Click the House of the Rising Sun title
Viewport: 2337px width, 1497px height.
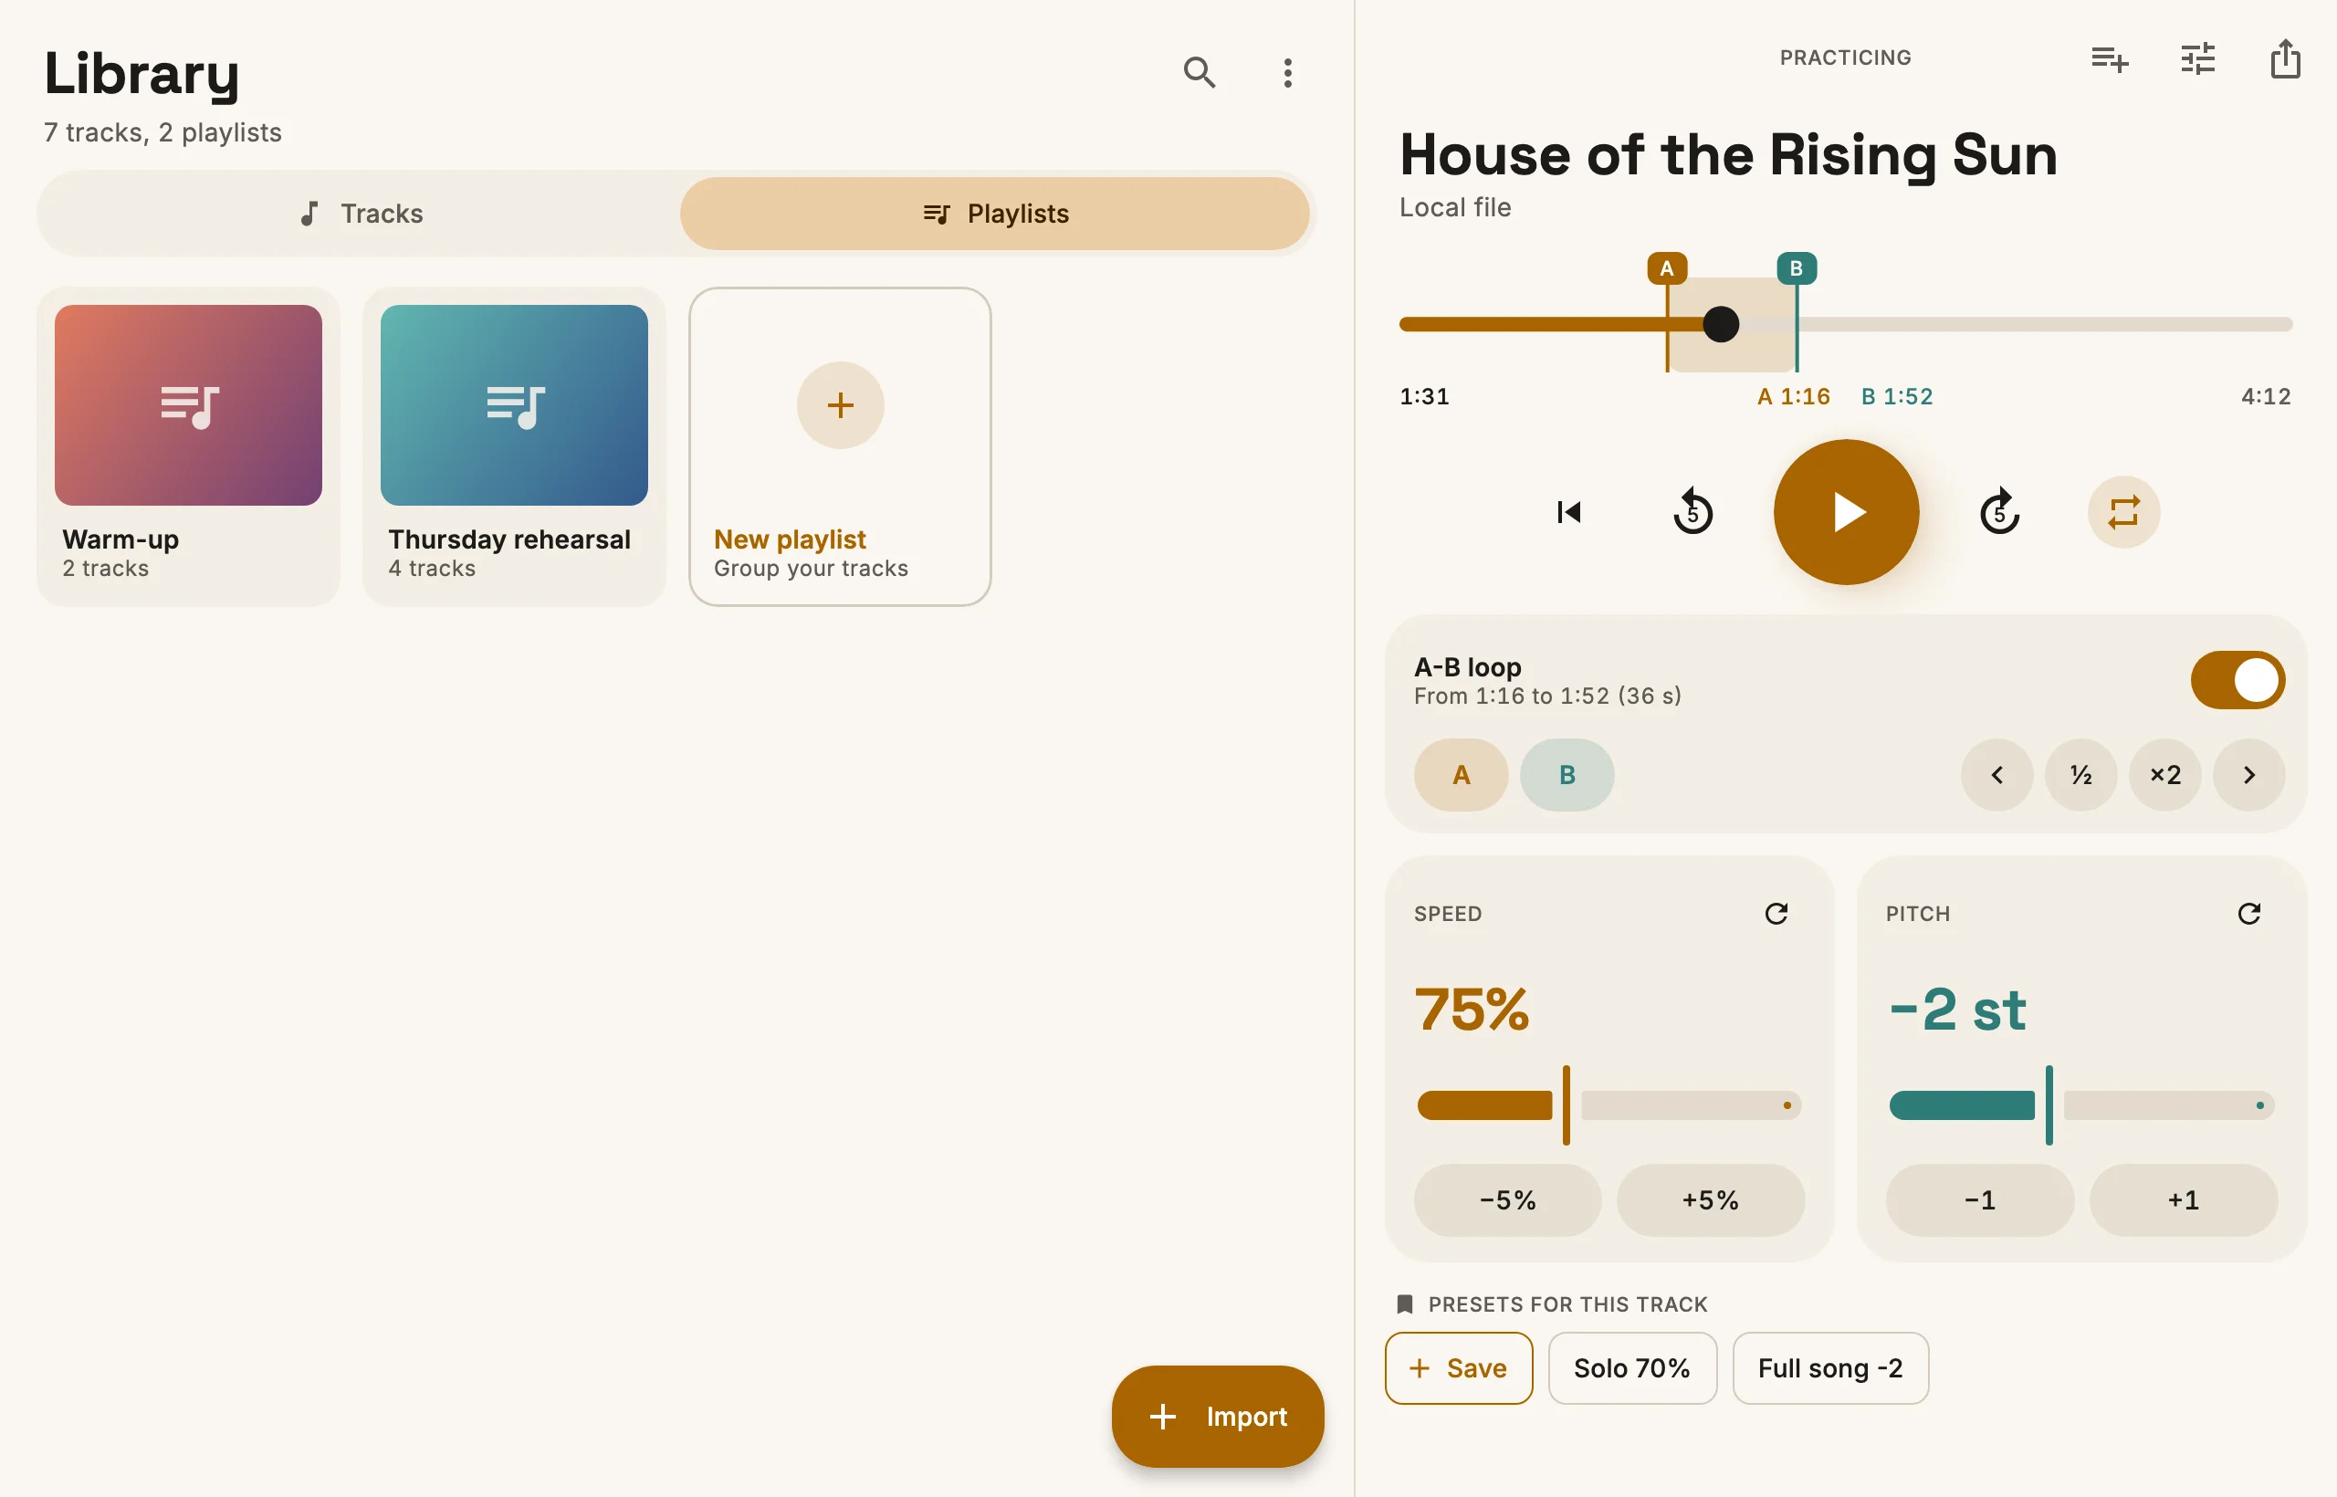point(1727,154)
